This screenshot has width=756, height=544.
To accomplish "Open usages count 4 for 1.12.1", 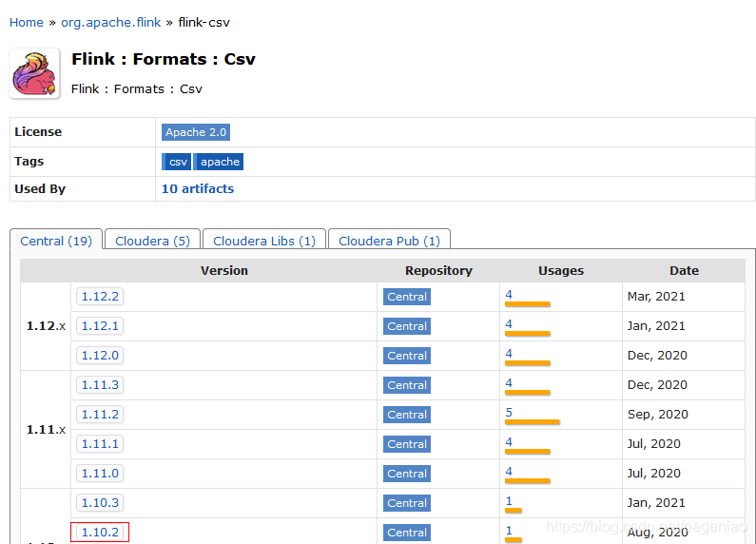I will click(509, 323).
